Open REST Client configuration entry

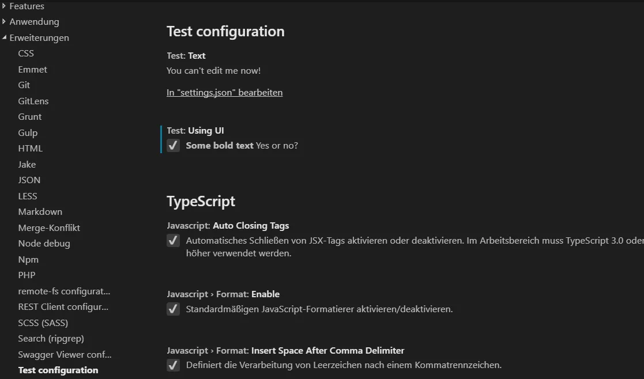coord(63,307)
